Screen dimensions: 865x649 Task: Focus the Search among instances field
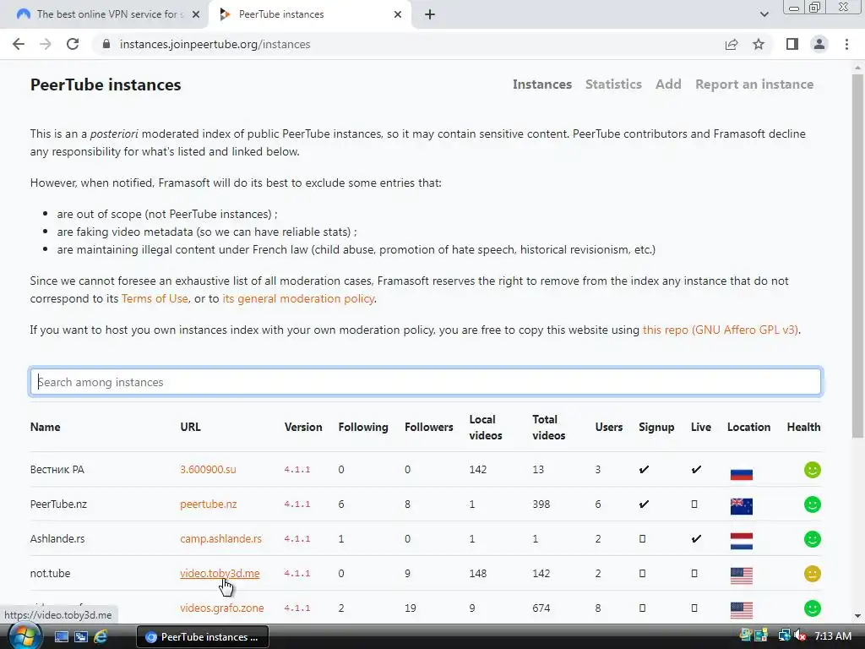(x=426, y=382)
